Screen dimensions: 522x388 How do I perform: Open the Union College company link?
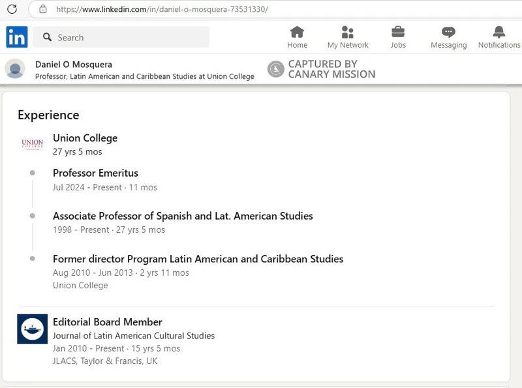(x=85, y=138)
